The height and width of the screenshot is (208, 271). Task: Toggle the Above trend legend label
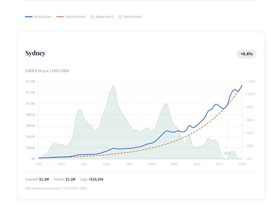(104, 17)
